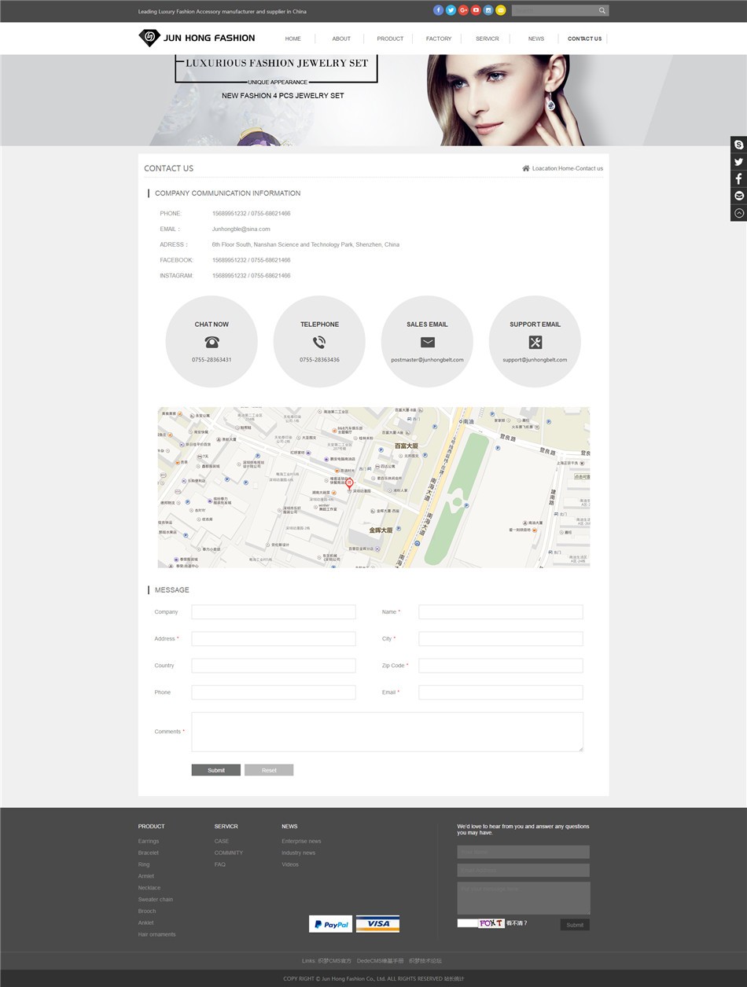
Task: Click the FAQ link in footer
Action: [219, 864]
